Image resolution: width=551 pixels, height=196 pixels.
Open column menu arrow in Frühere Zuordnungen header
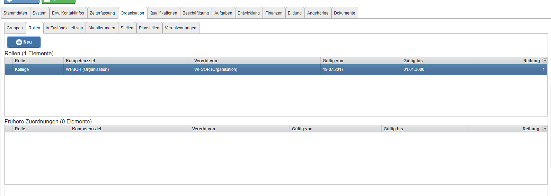pos(545,129)
